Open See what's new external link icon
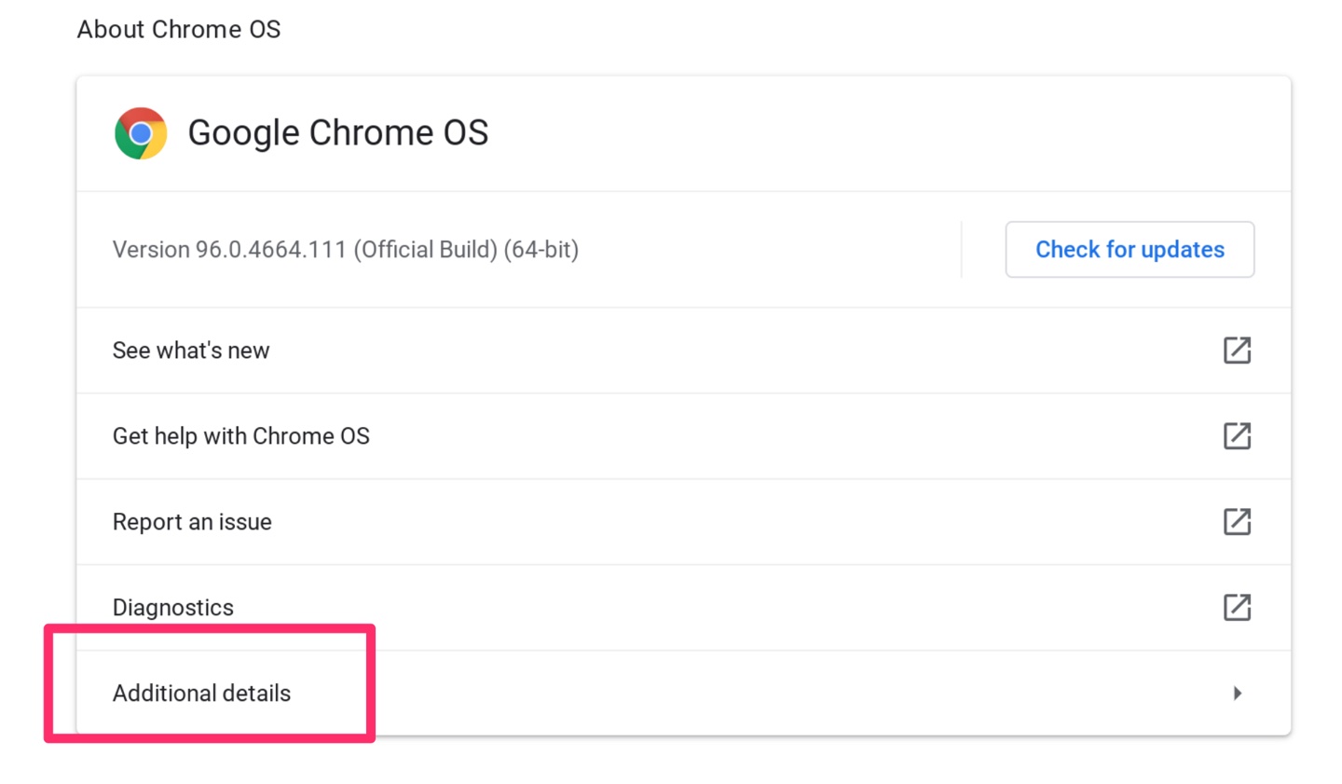The width and height of the screenshot is (1342, 784). (1237, 351)
